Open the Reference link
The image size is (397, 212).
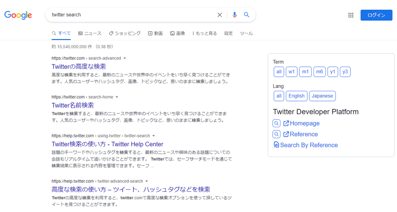(x=304, y=134)
